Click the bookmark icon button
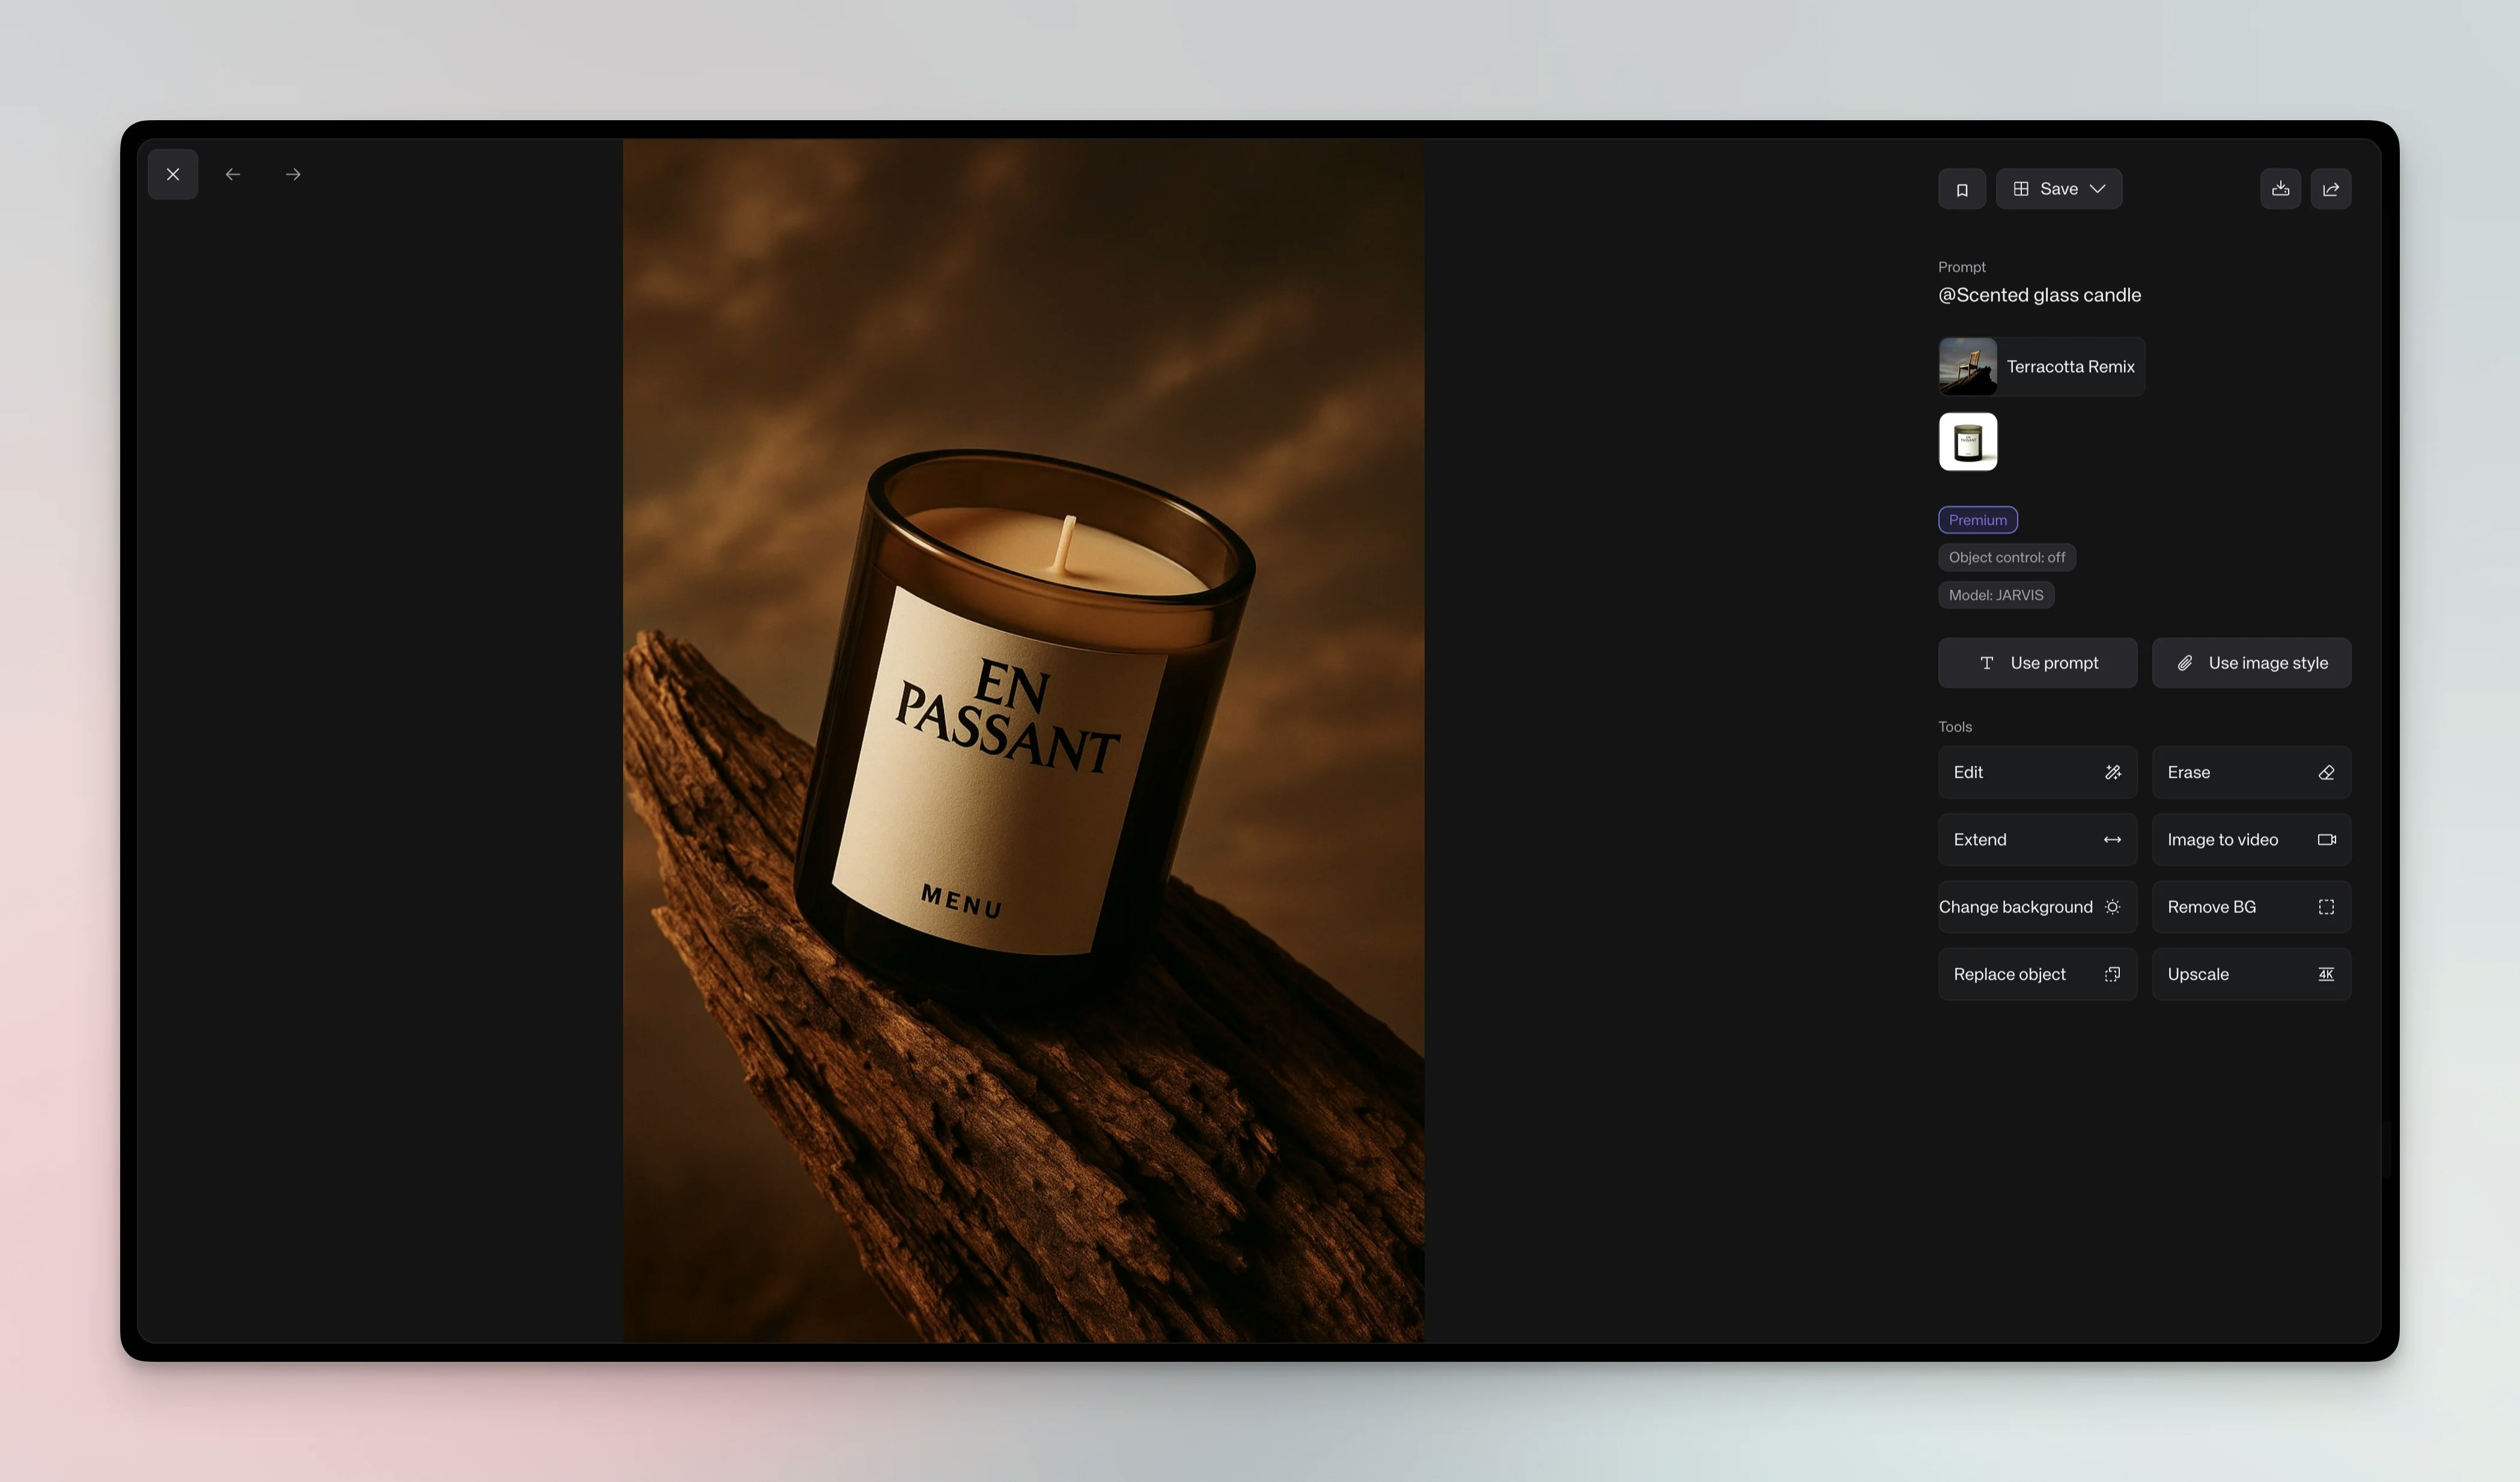The width and height of the screenshot is (2520, 1482). 1961,189
